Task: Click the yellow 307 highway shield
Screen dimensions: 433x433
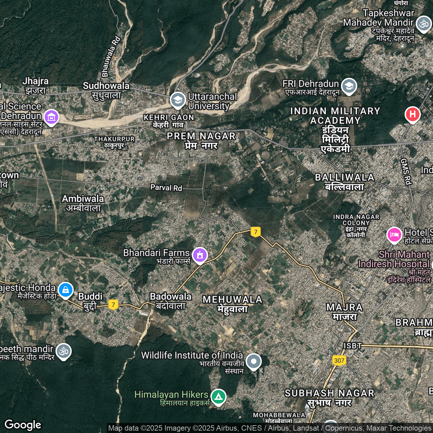Action: click(339, 360)
